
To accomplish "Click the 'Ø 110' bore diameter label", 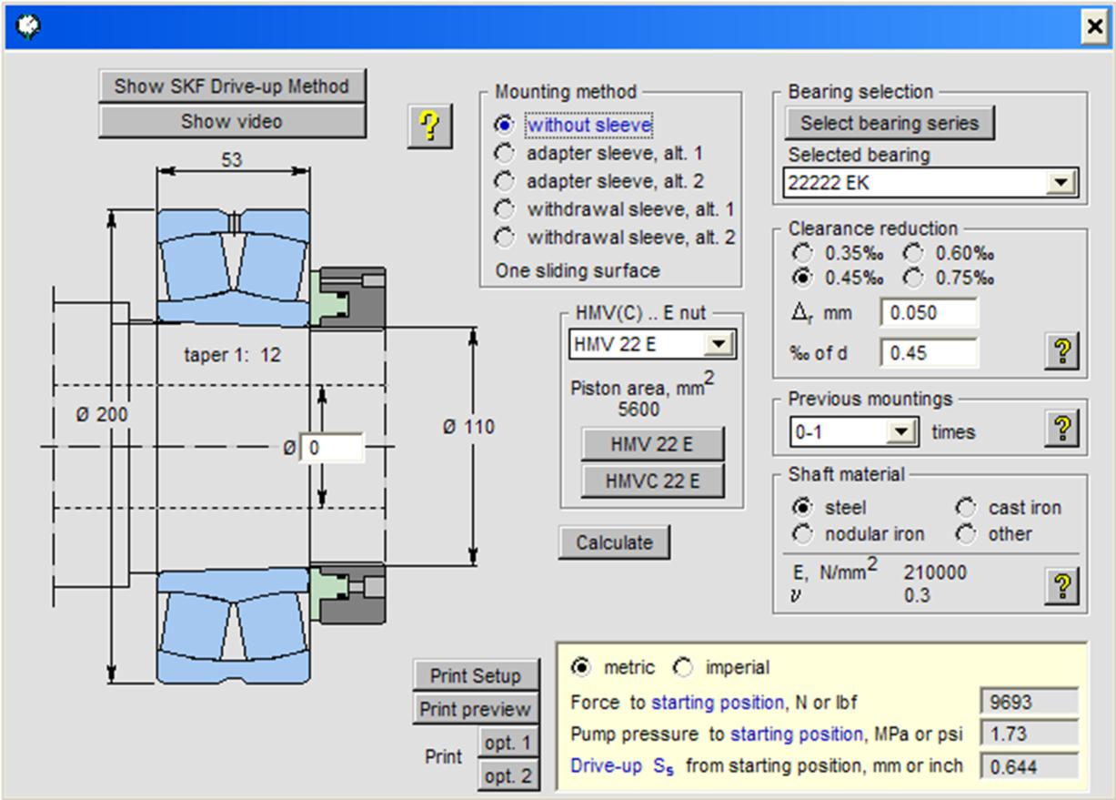I will pos(468,426).
